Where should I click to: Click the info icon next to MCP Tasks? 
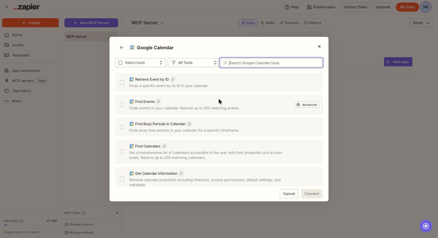point(83,213)
